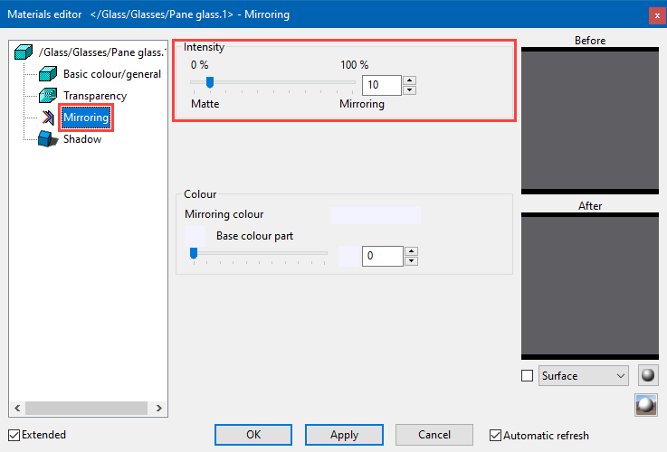Toggle the Base colour part box
The height and width of the screenshot is (452, 667).
[195, 236]
